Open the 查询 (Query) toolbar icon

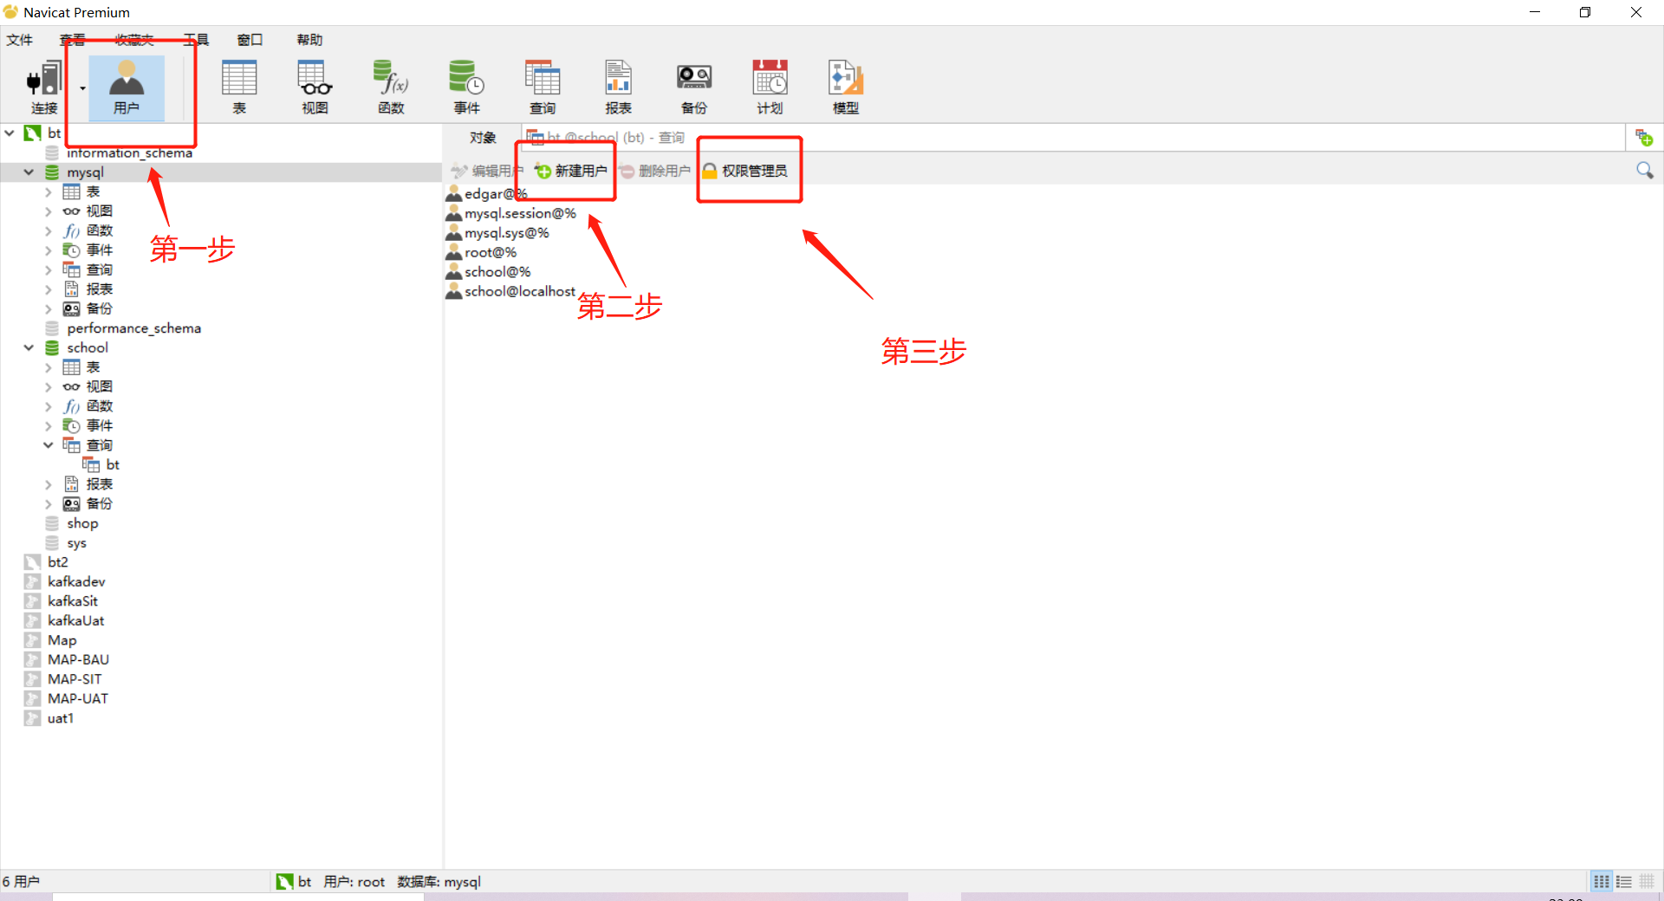pyautogui.click(x=543, y=88)
